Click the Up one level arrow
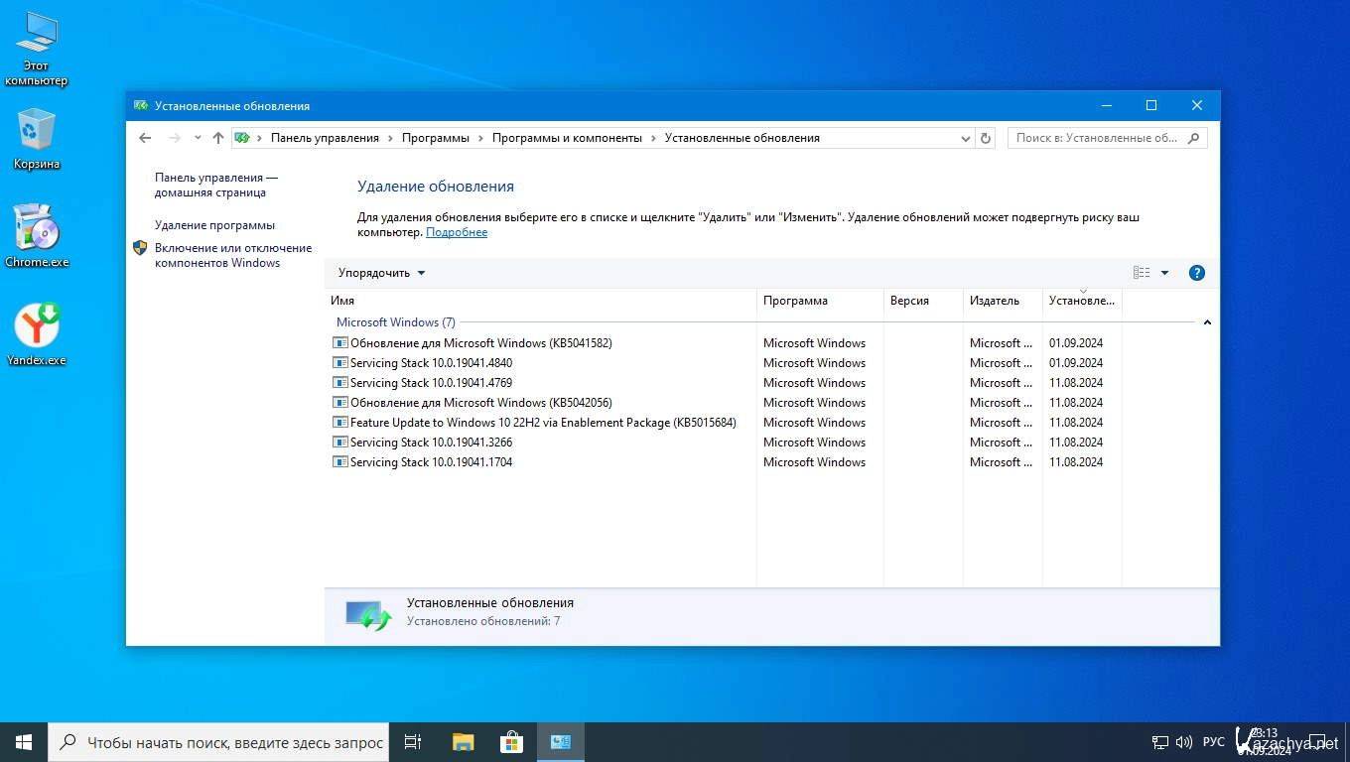 [x=218, y=138]
